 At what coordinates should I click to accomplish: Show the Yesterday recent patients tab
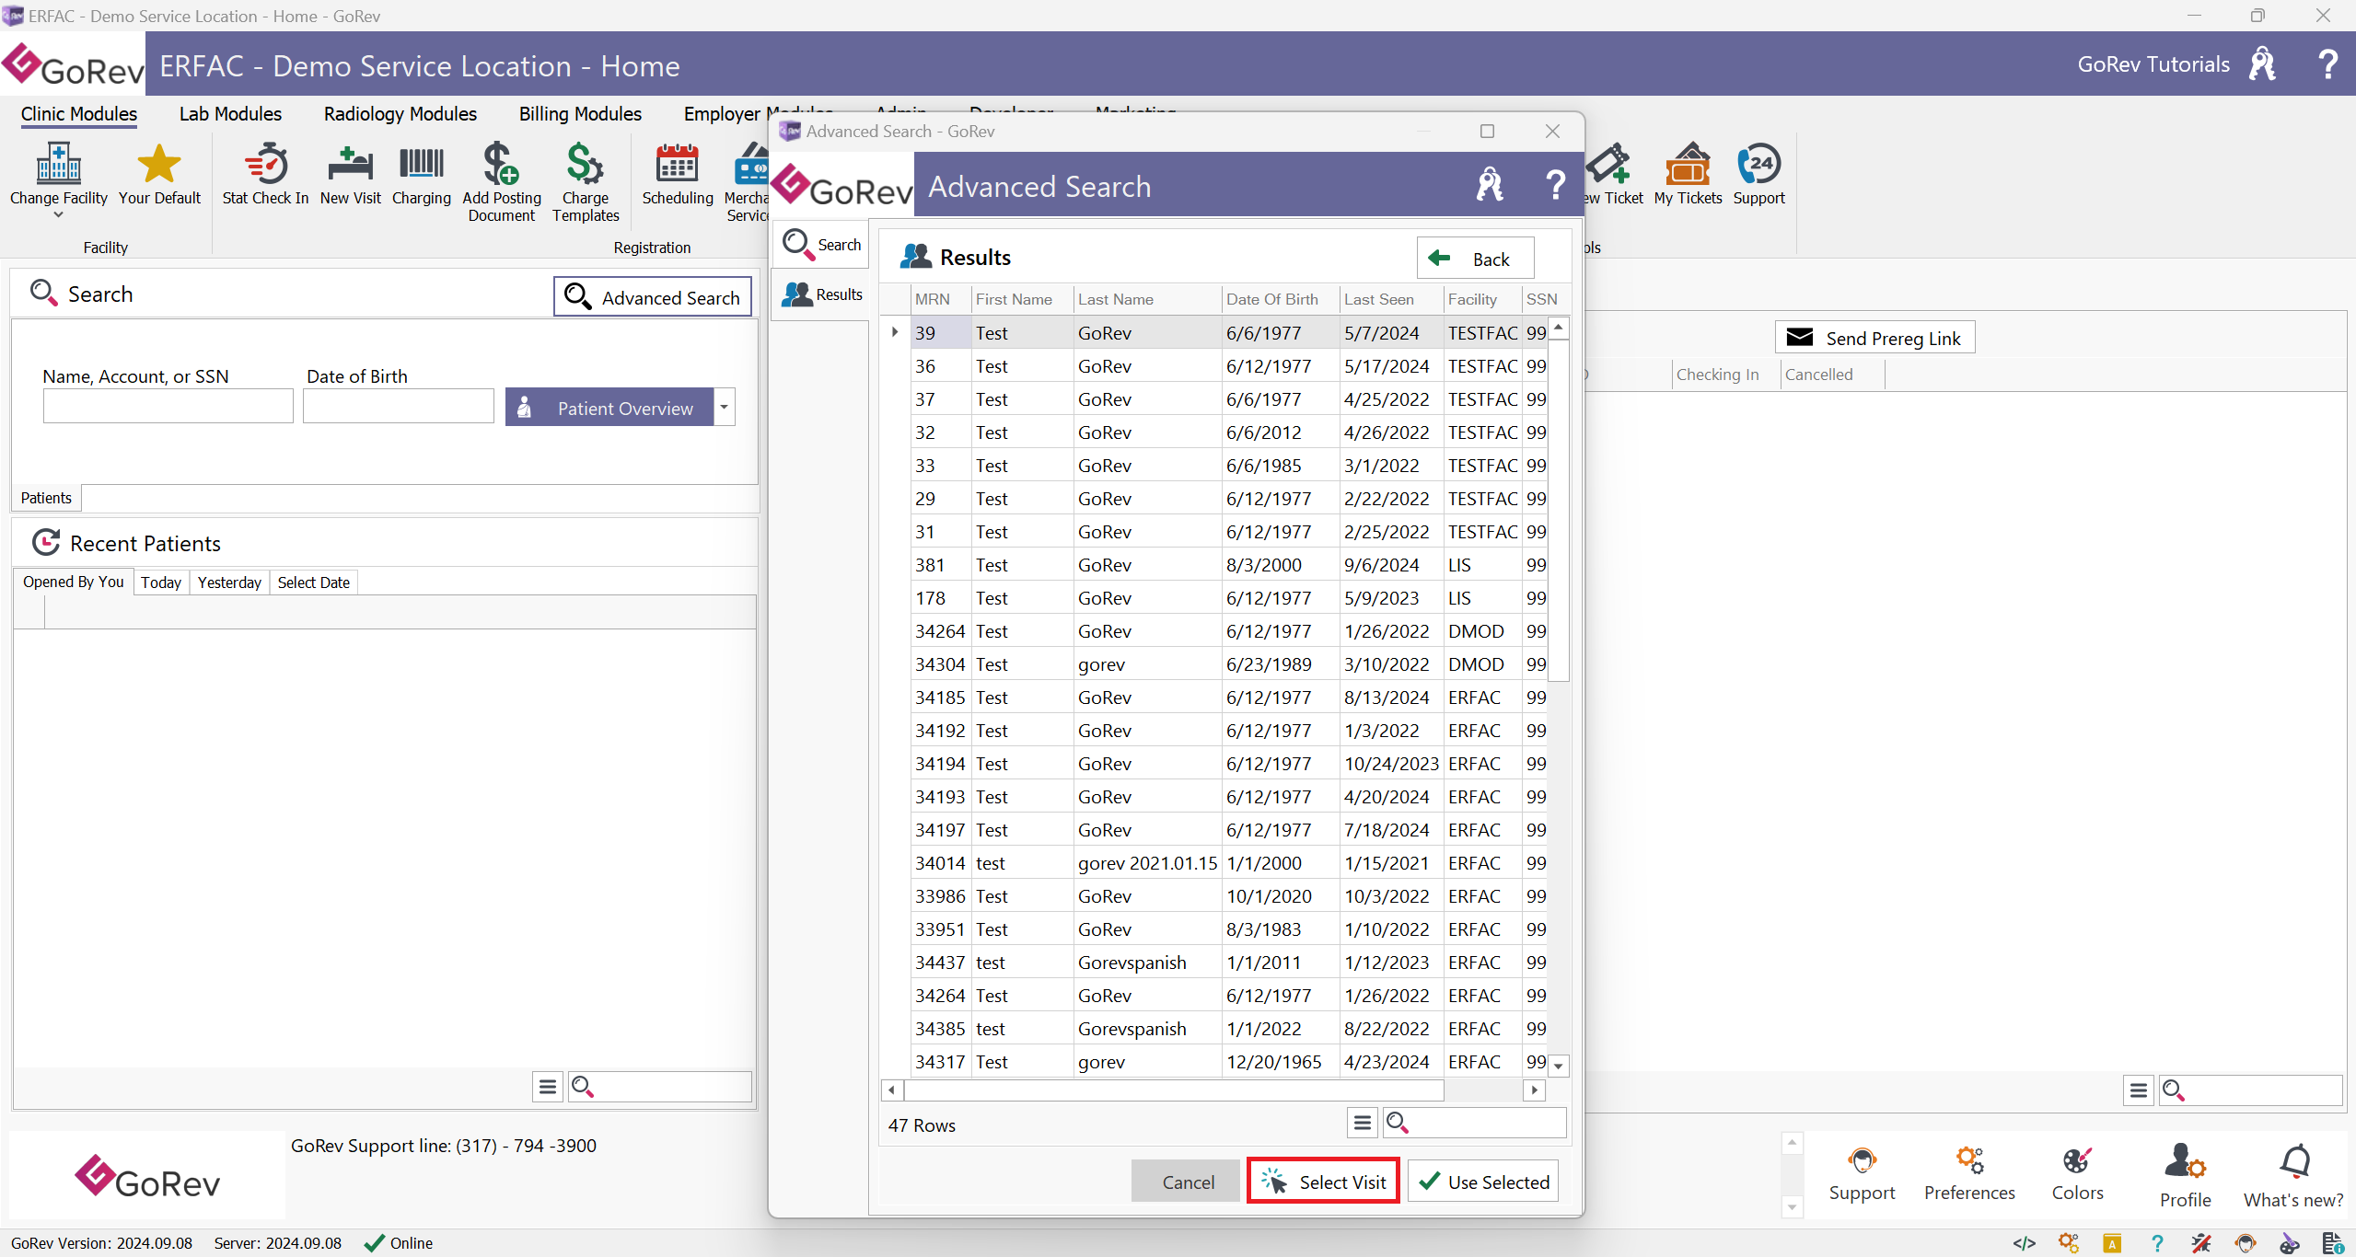229,582
